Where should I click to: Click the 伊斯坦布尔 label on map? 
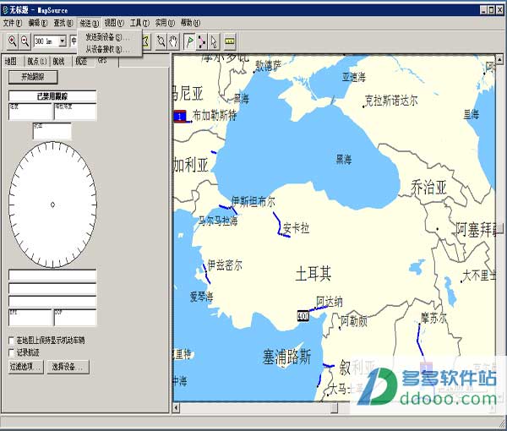click(x=253, y=202)
